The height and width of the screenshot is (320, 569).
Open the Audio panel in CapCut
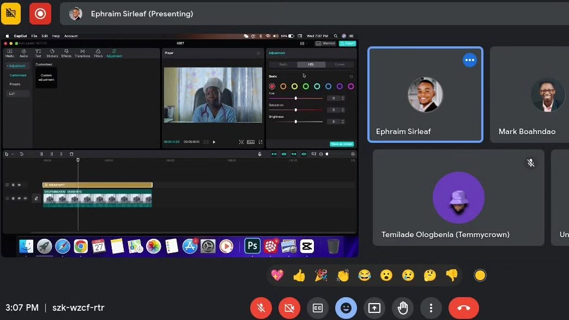(23, 53)
